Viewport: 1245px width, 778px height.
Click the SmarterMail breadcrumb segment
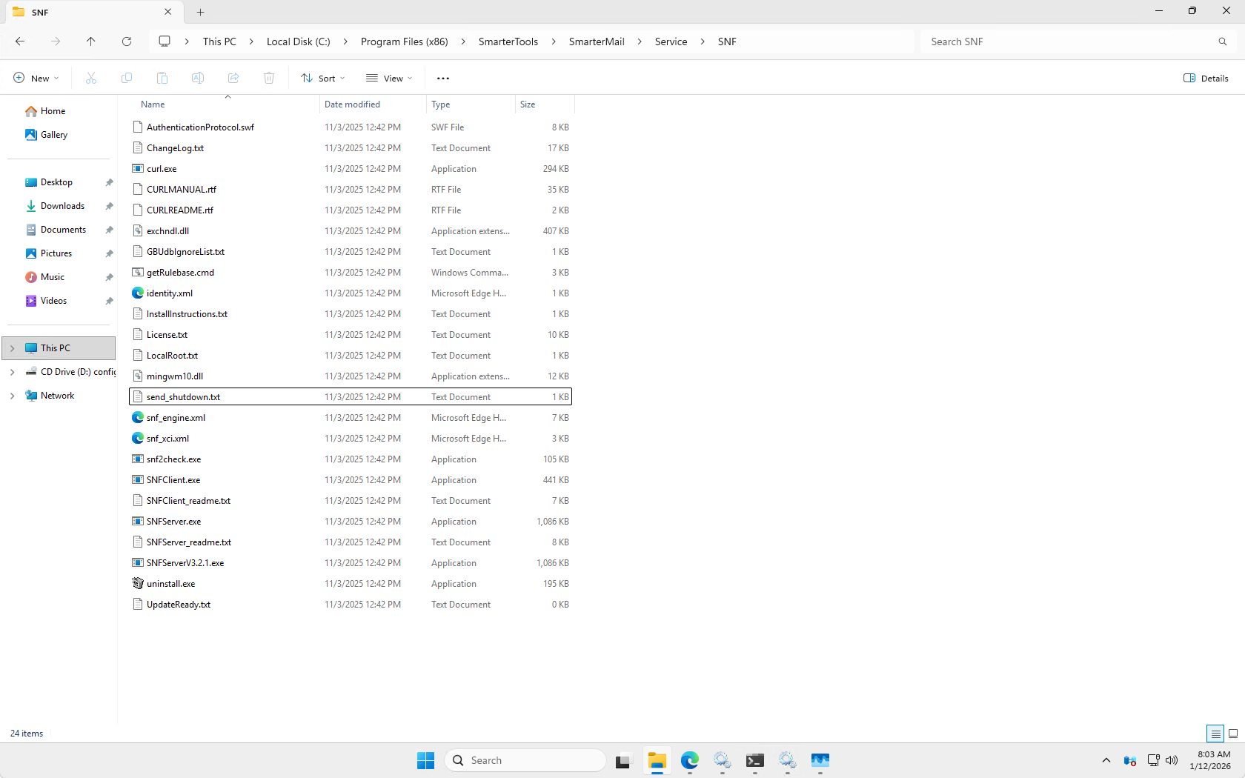[596, 41]
